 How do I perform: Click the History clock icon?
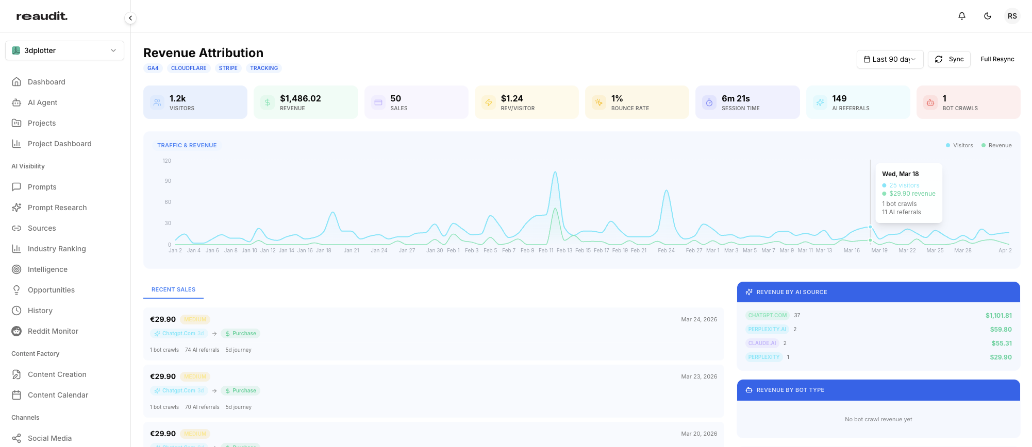point(16,311)
